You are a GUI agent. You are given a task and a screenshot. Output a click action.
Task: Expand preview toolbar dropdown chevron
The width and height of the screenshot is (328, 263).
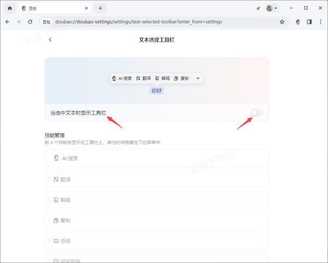pyautogui.click(x=198, y=78)
